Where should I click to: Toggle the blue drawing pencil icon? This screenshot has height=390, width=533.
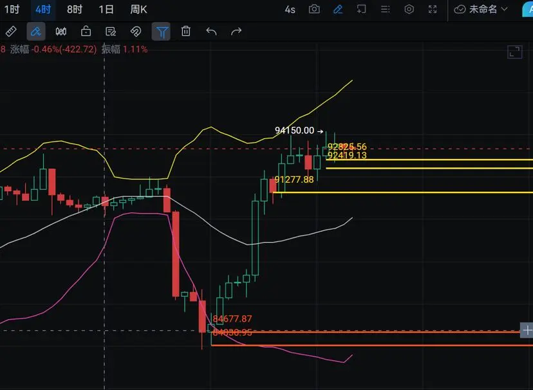tap(338, 9)
